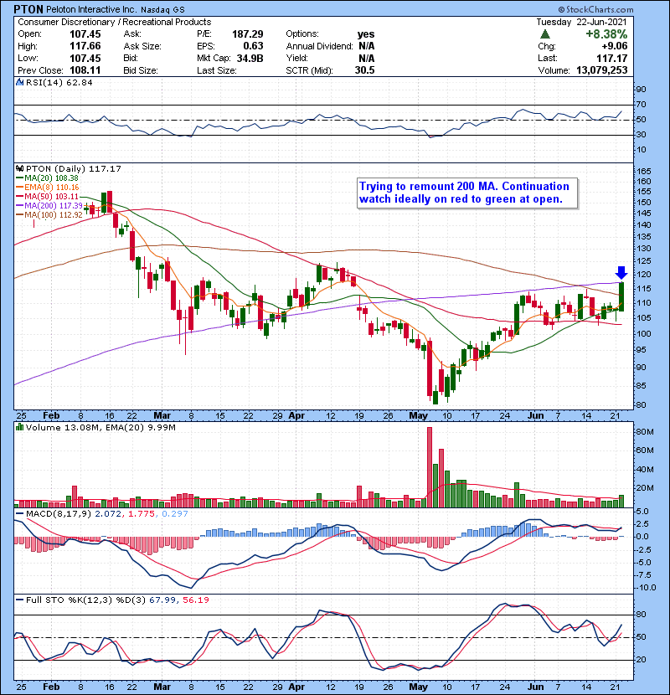Image resolution: width=670 pixels, height=695 pixels.
Task: Click the PTON (Daily) 117.17 chart label
Action: [73, 169]
